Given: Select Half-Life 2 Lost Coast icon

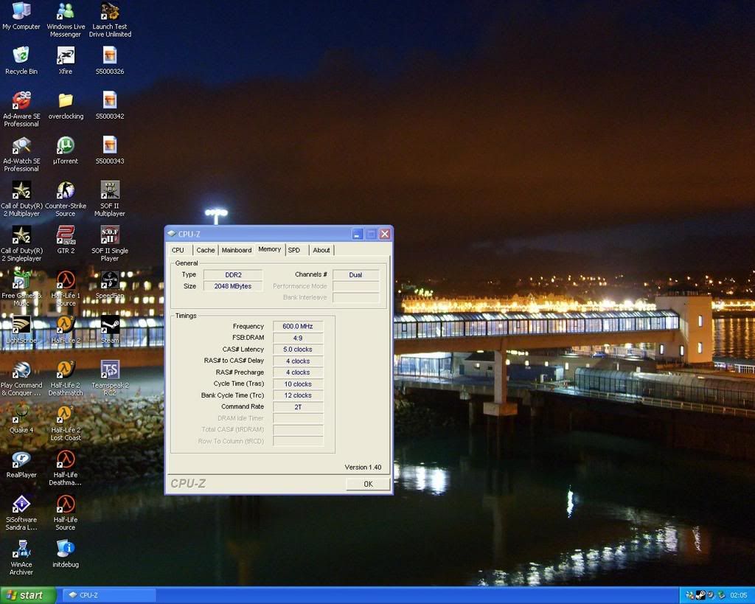Looking at the screenshot, I should [66, 423].
